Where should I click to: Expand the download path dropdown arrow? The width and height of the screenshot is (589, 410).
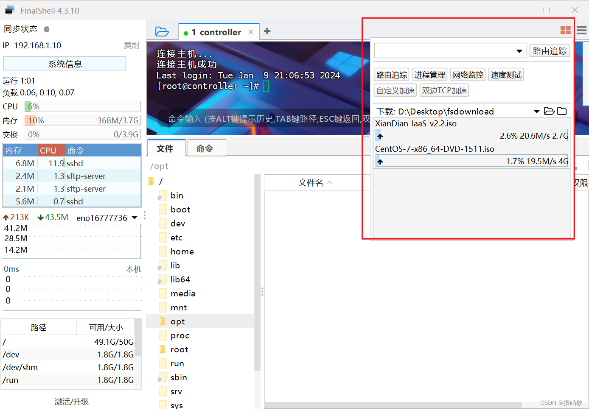click(537, 111)
